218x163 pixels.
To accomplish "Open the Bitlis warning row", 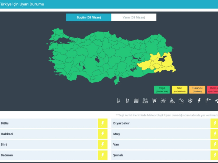I will click(49, 123).
